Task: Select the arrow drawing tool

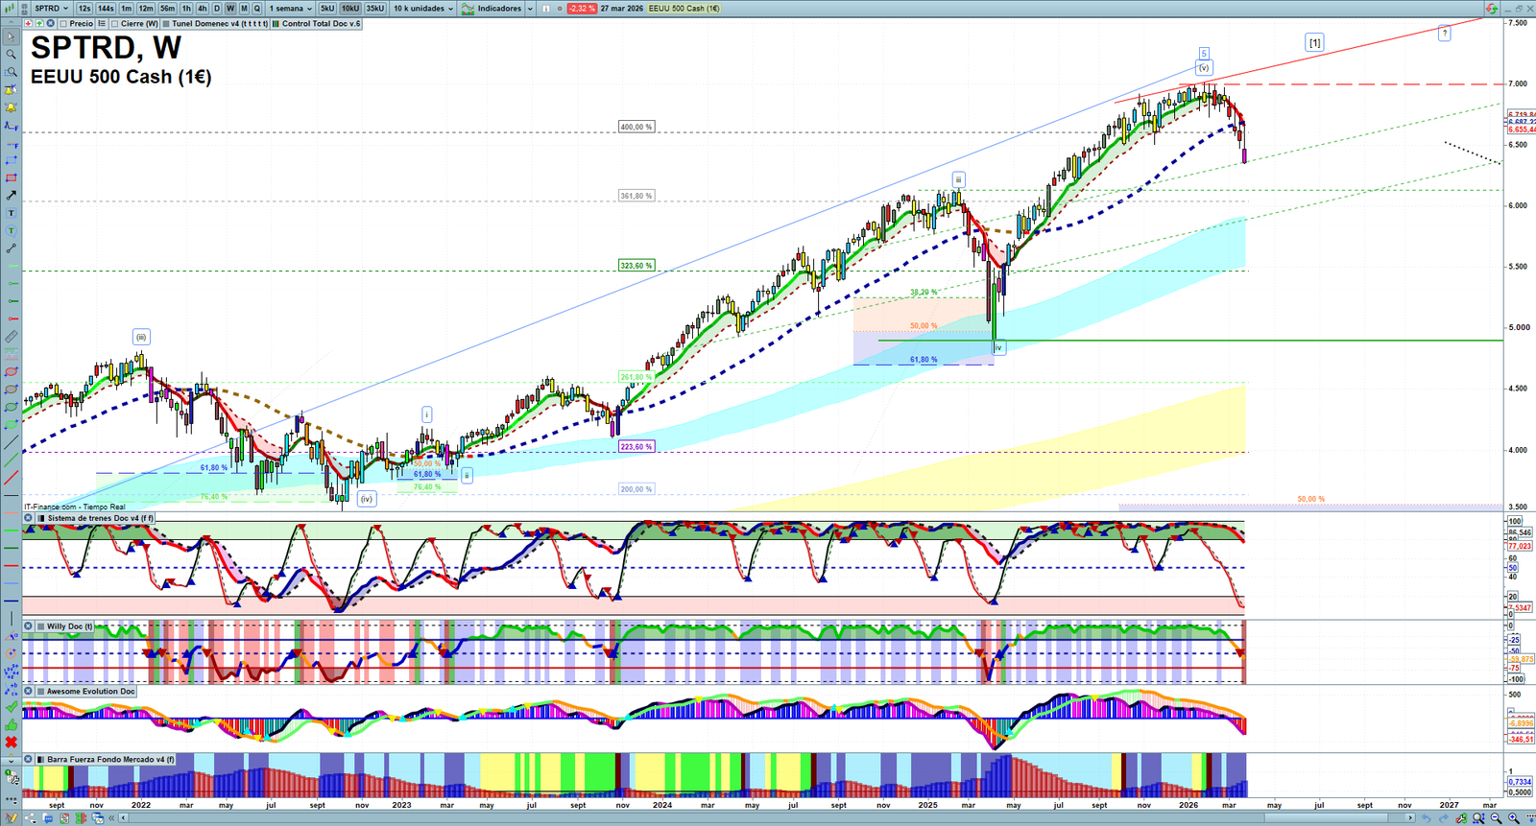Action: (11, 196)
